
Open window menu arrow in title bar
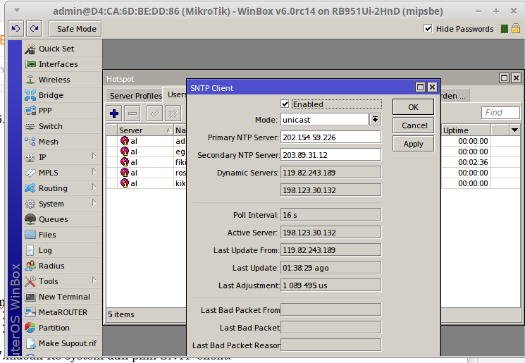(x=17, y=11)
